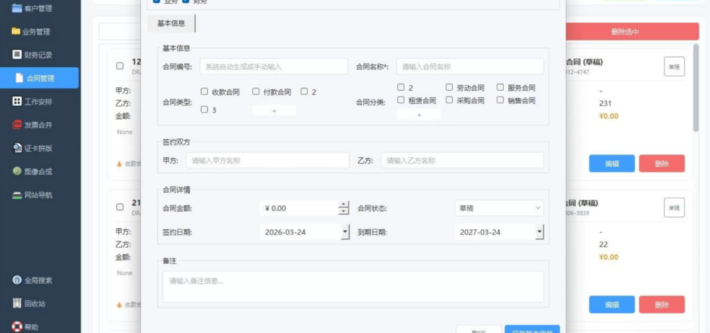Switch to the 基本信息 tab
Screen dimensions: 710x333
tap(171, 23)
